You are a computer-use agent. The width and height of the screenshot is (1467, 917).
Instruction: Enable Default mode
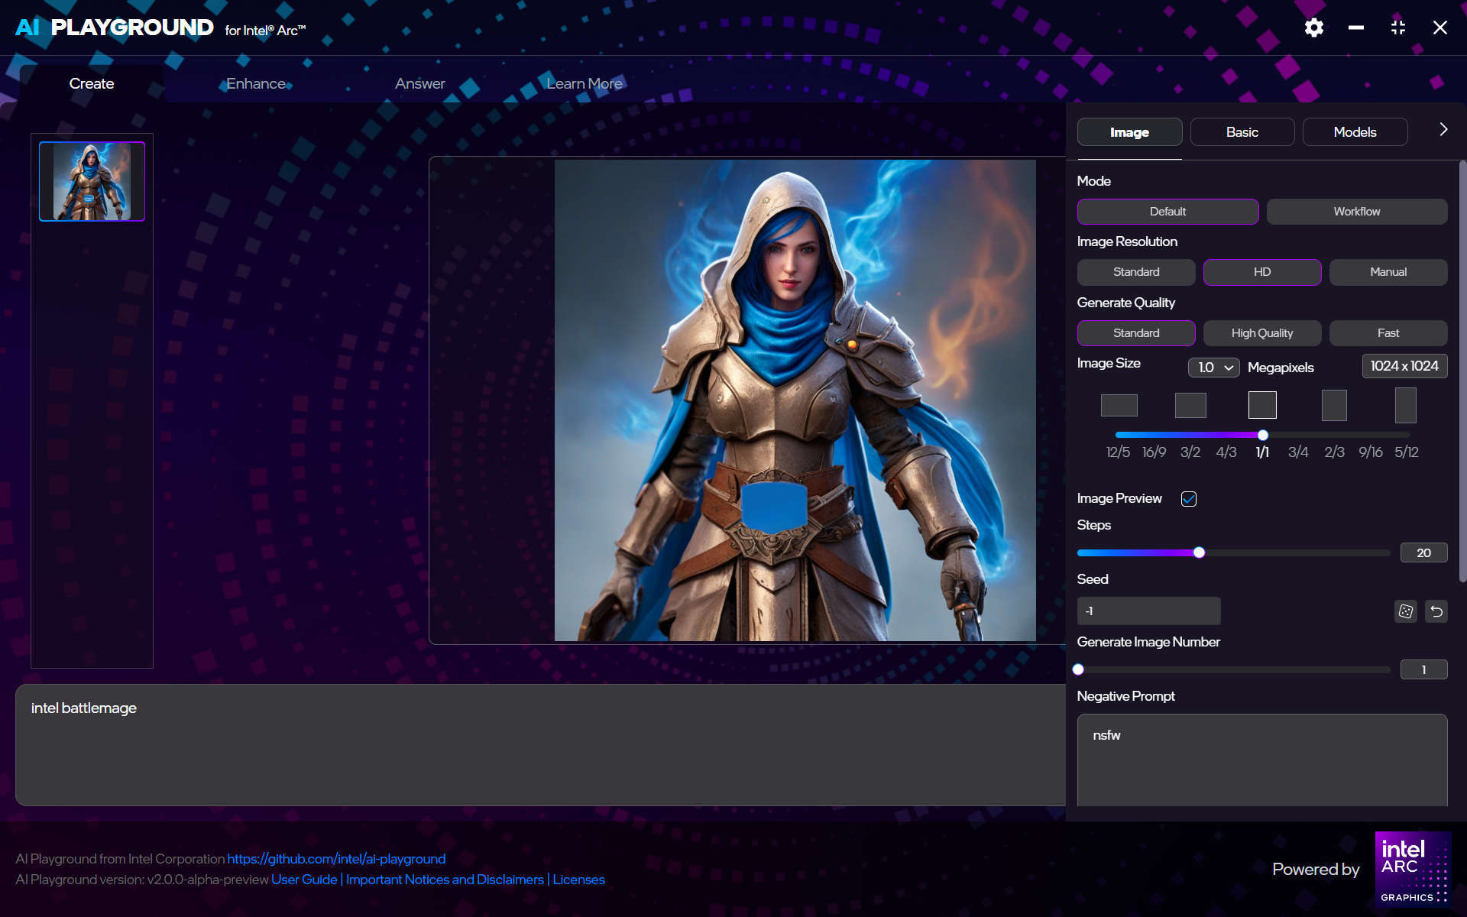(x=1167, y=211)
